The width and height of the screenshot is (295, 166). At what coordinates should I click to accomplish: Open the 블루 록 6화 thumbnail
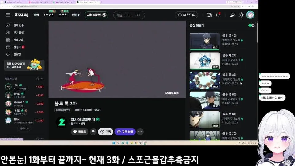[205, 120]
